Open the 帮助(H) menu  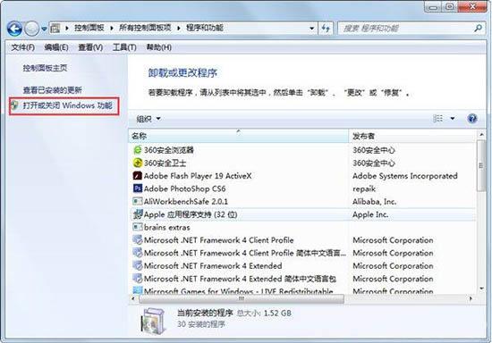[158, 47]
